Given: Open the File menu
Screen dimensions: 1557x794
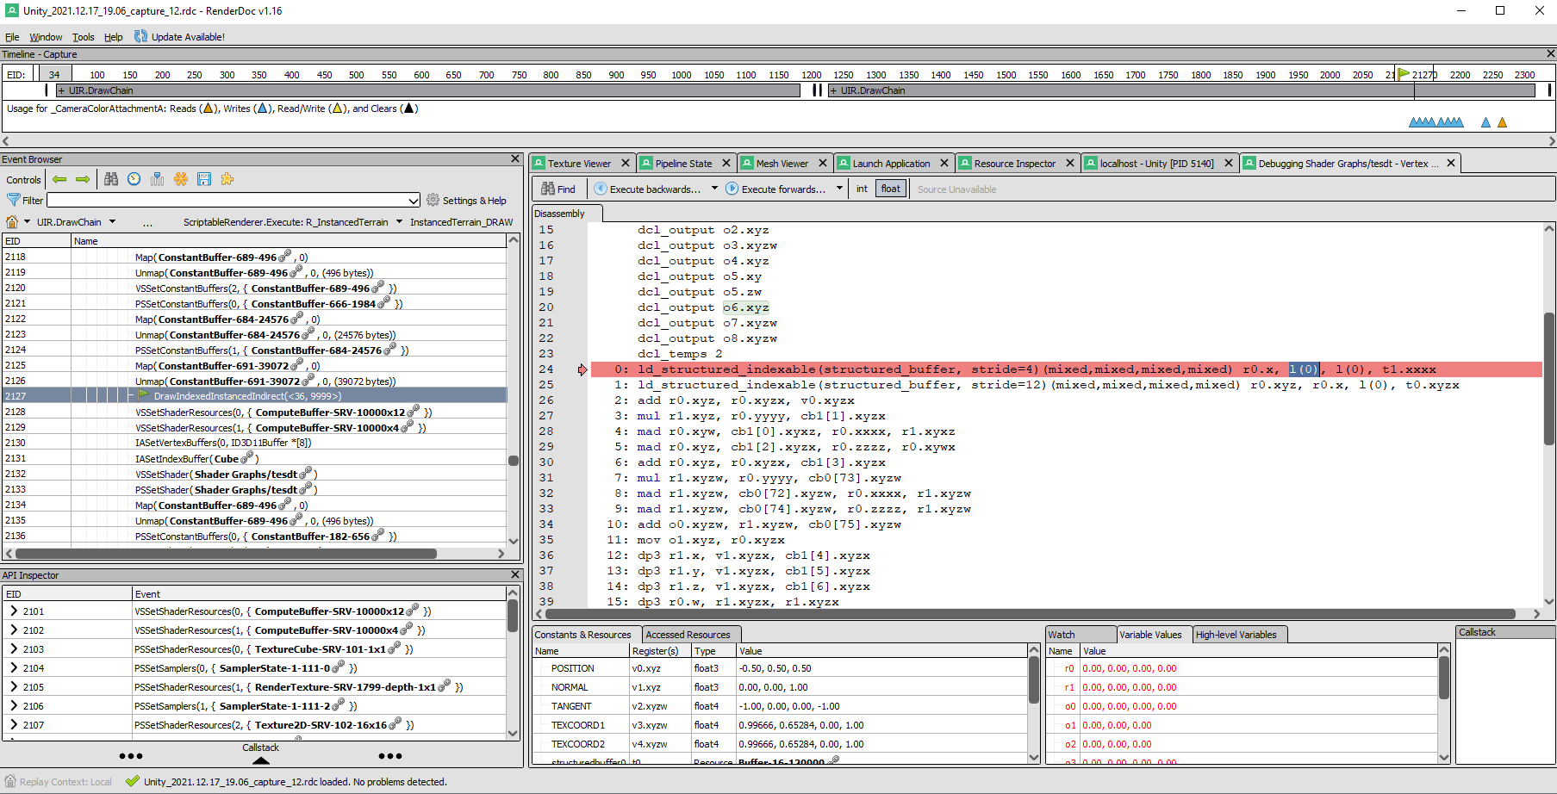Looking at the screenshot, I should (12, 37).
